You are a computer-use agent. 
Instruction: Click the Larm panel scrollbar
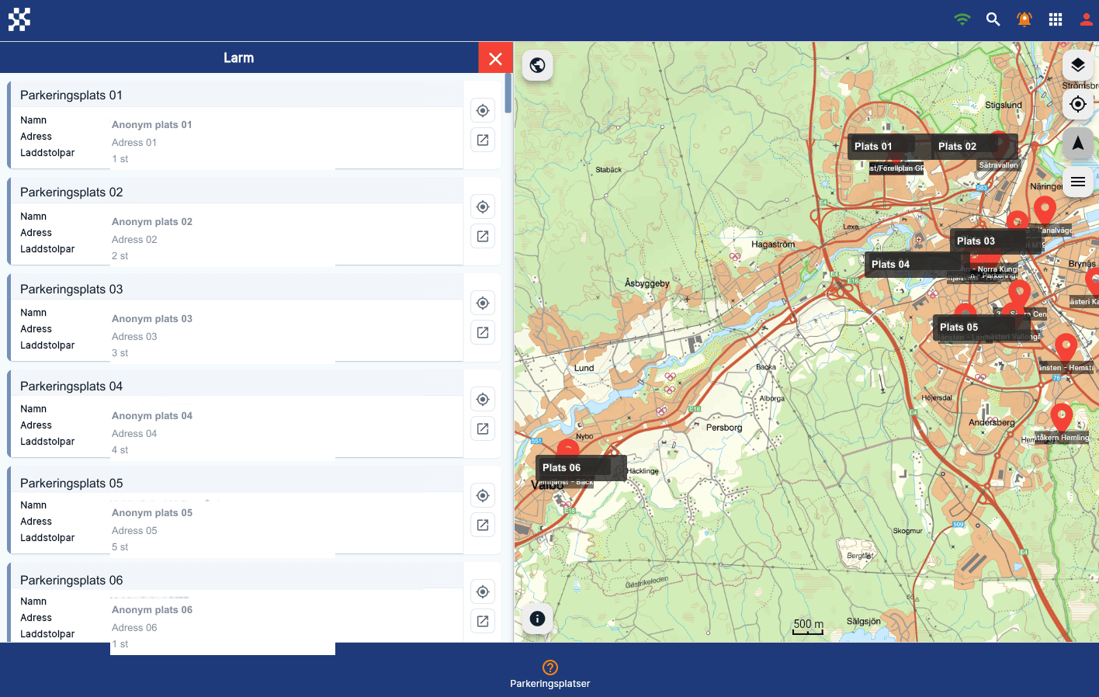508,93
